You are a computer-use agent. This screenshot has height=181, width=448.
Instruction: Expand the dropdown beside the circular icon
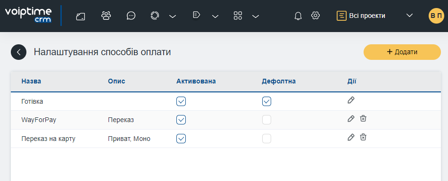173,16
